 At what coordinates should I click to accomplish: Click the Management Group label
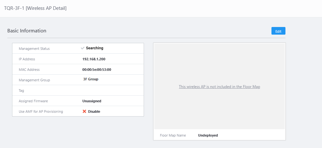[x=34, y=80]
